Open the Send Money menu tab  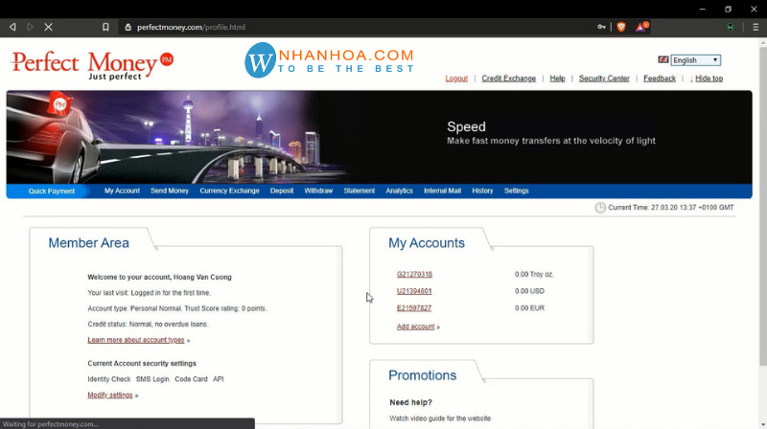(x=170, y=191)
